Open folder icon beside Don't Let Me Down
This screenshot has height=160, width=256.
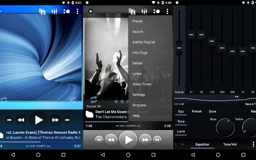click(x=90, y=114)
